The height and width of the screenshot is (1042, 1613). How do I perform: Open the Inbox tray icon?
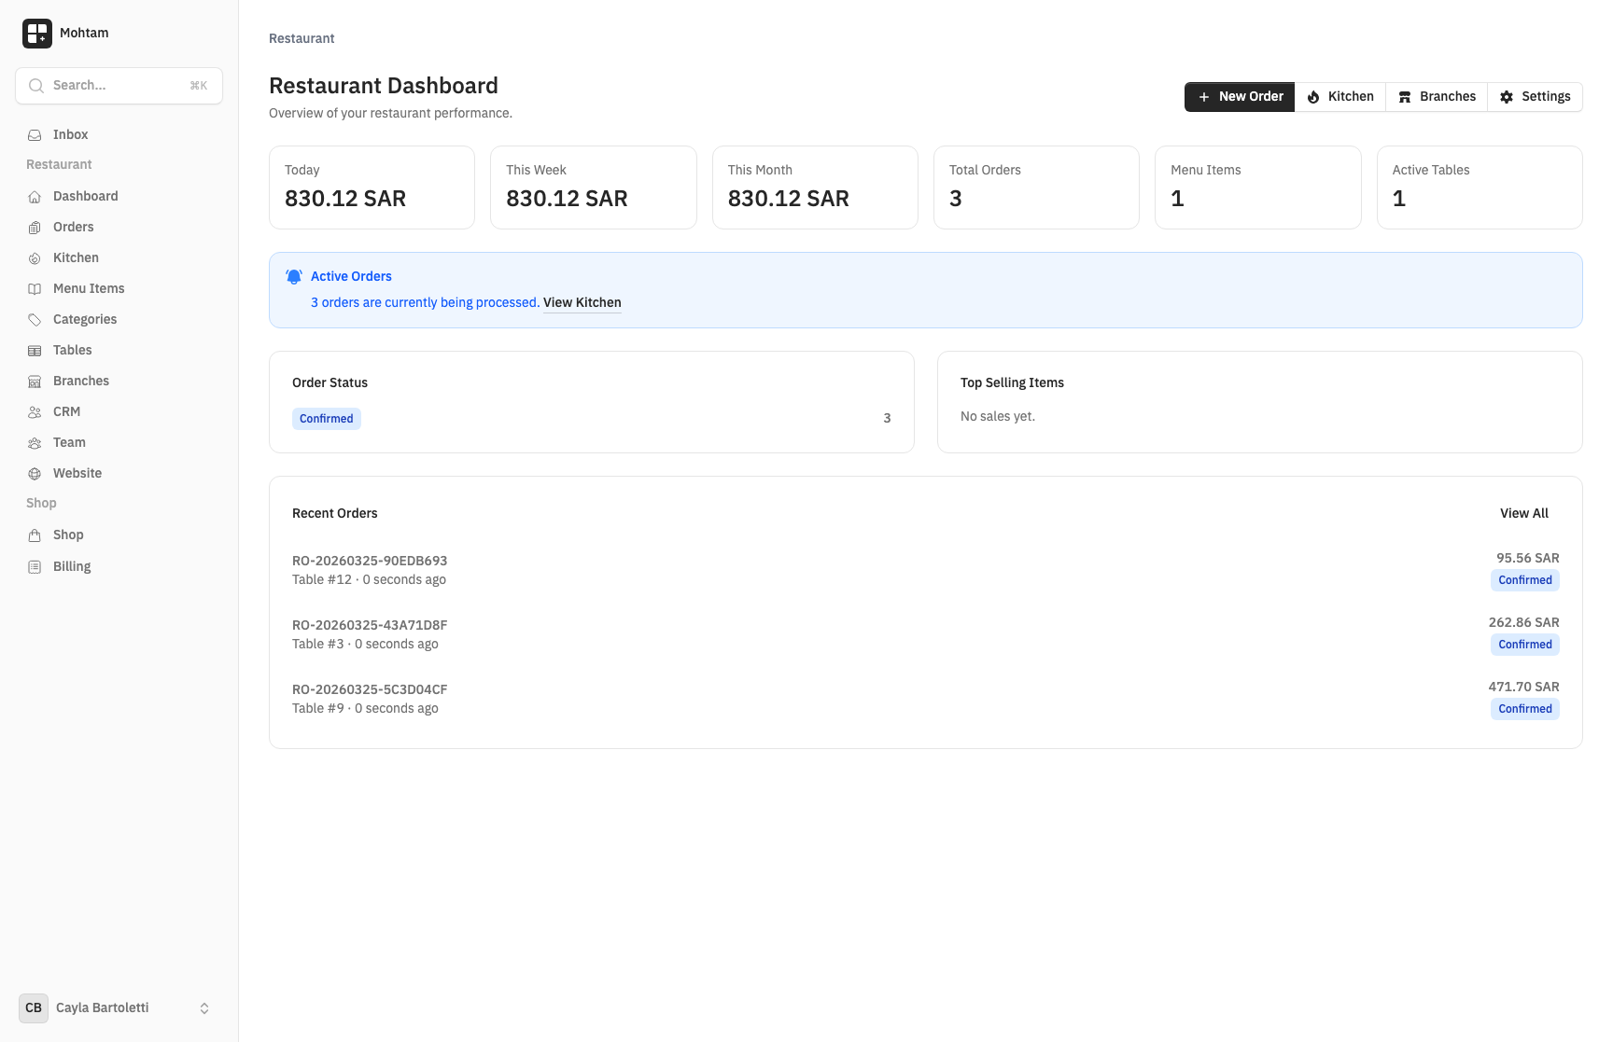click(35, 135)
